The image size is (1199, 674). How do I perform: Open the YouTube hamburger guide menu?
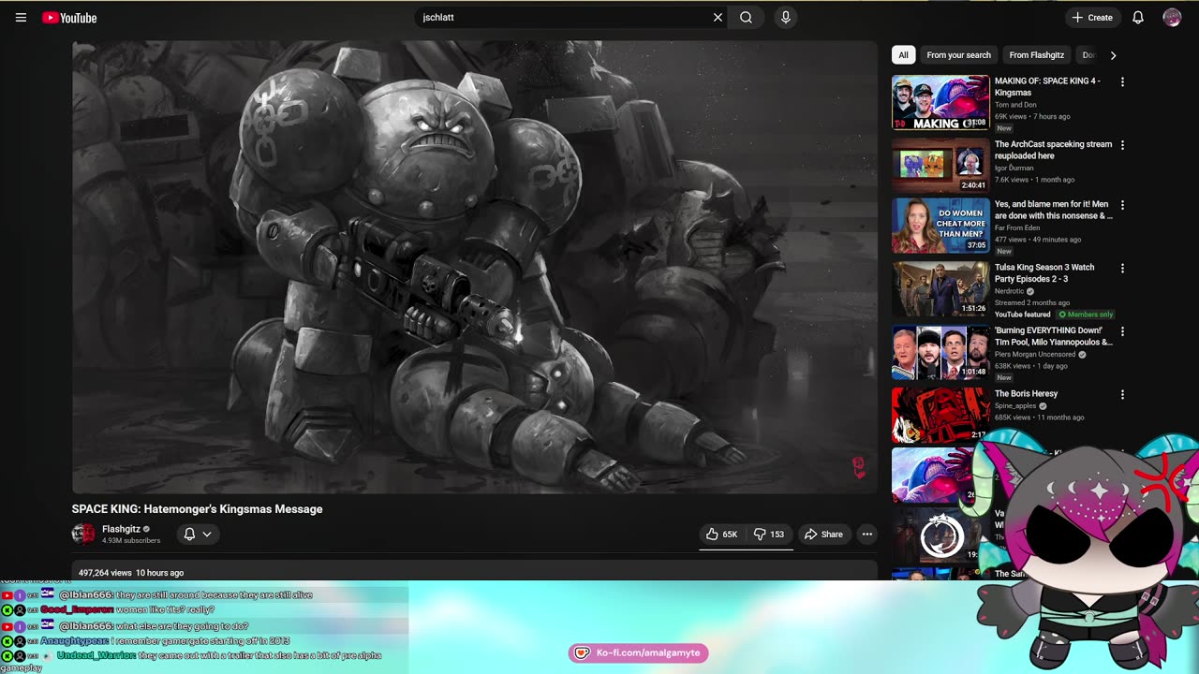coord(21,18)
